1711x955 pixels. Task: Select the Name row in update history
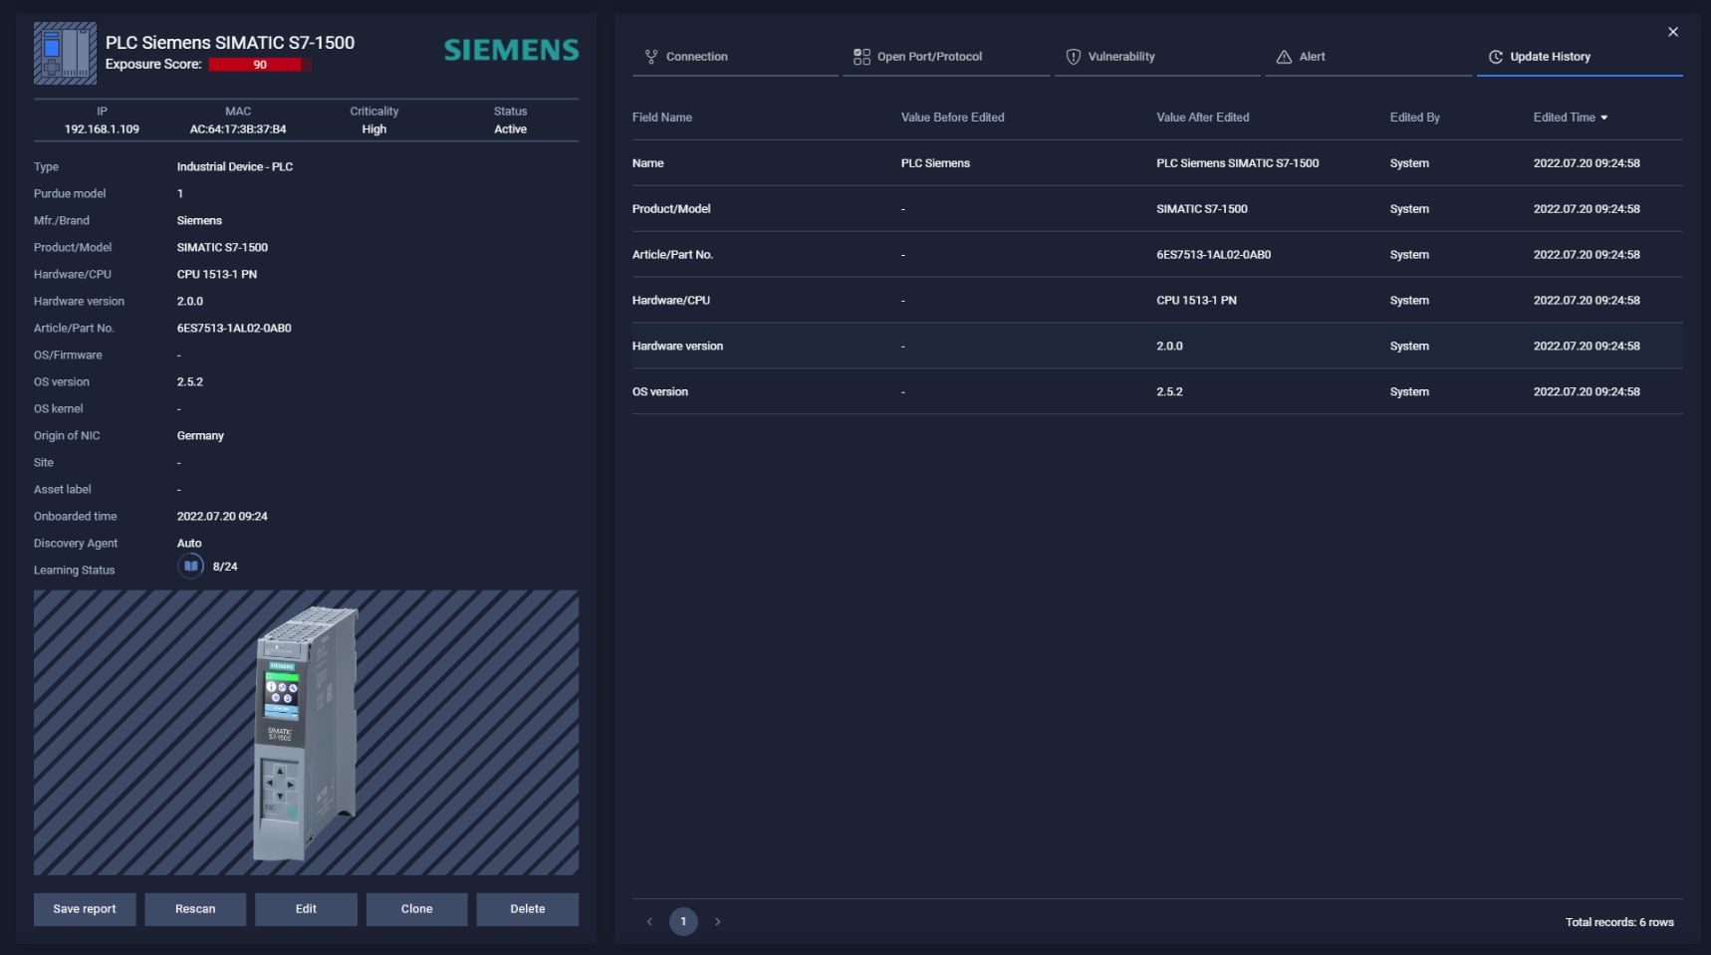tap(1157, 163)
